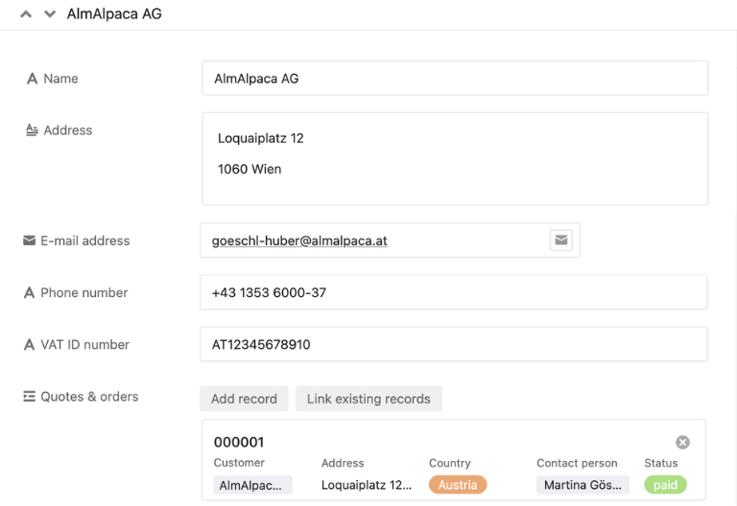Image resolution: width=737 pixels, height=506 pixels.
Task: Click into the Address text area
Action: click(x=454, y=158)
